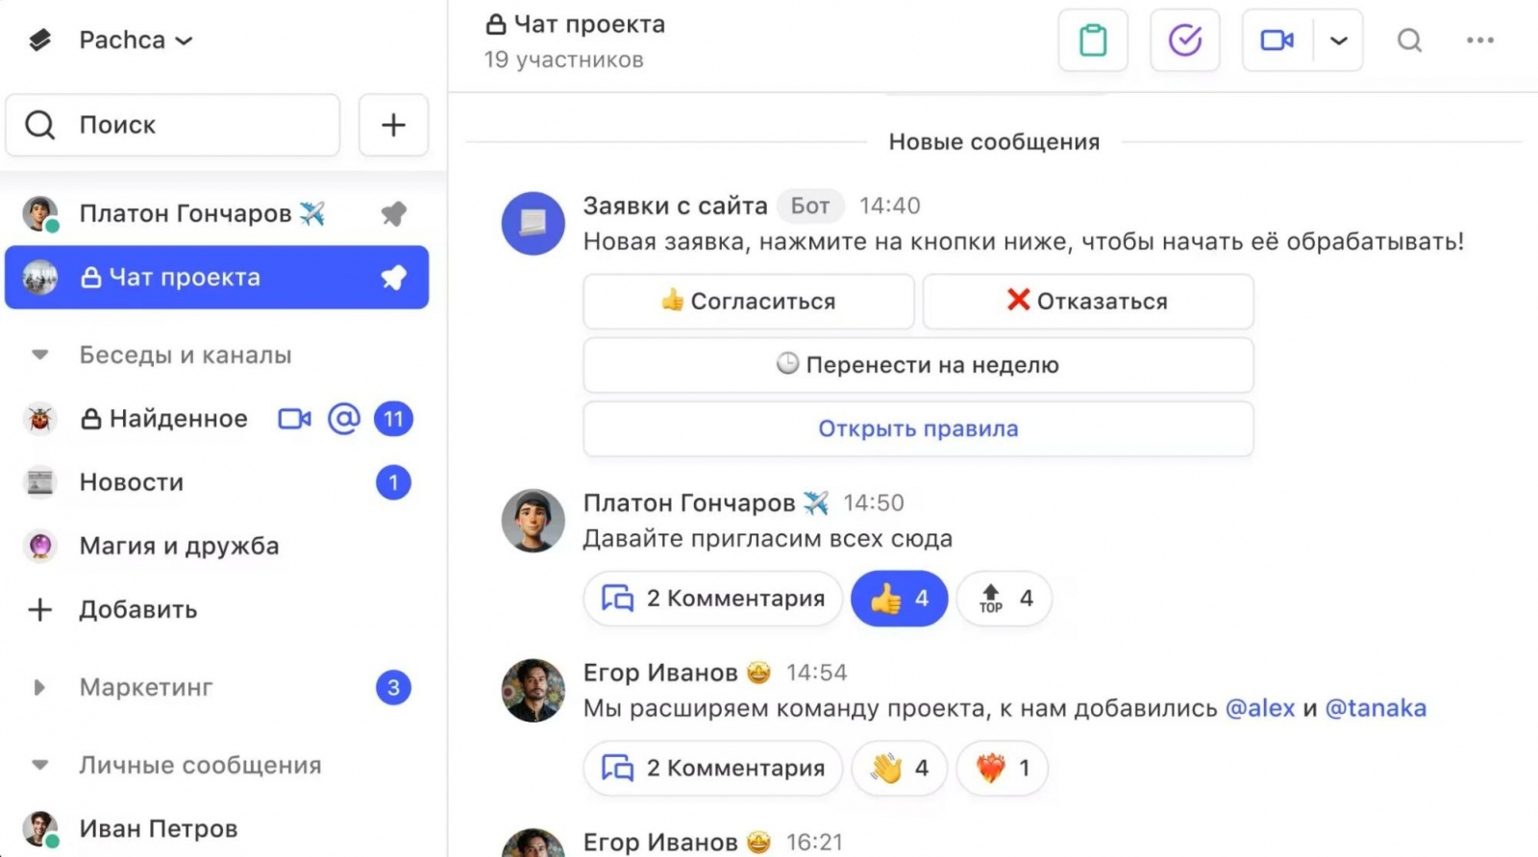Open the Новости channel
The height and width of the screenshot is (857, 1538).
(x=216, y=482)
